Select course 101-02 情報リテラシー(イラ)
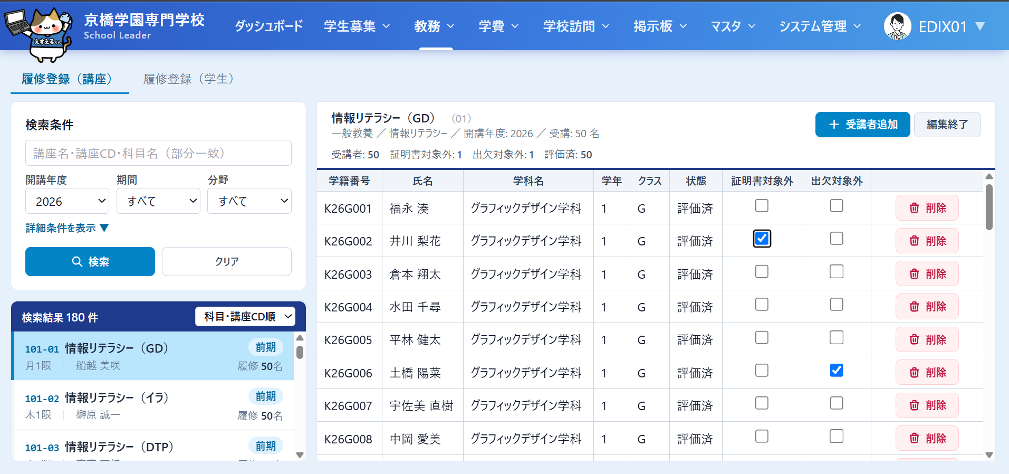 (153, 405)
